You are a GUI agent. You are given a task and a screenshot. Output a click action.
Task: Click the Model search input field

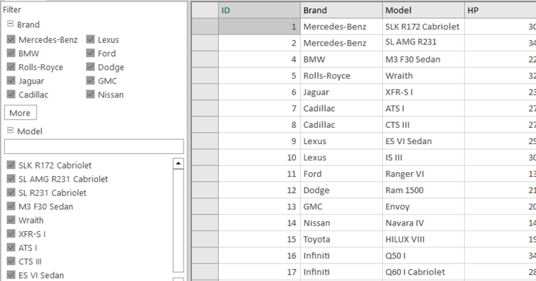pos(94,146)
